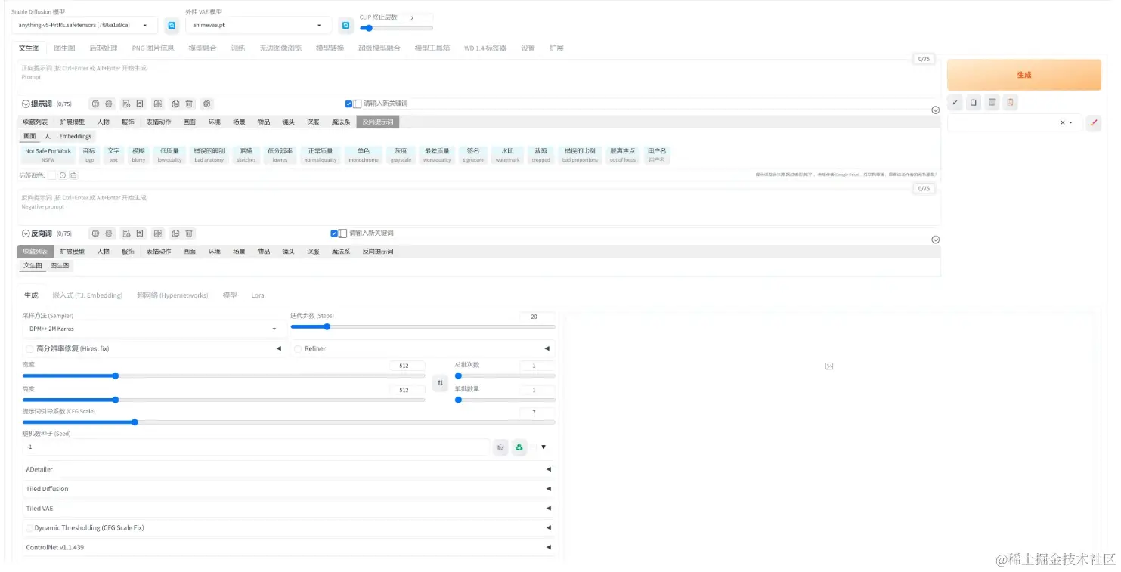Select the Embeddings sub-category

(x=75, y=136)
